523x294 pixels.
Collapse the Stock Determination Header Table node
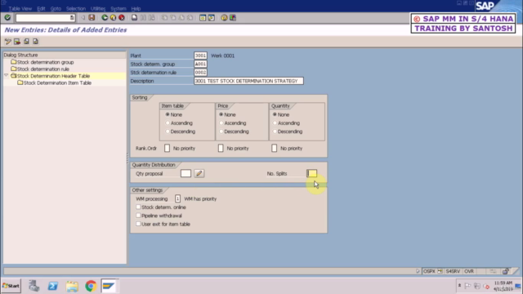click(x=6, y=76)
